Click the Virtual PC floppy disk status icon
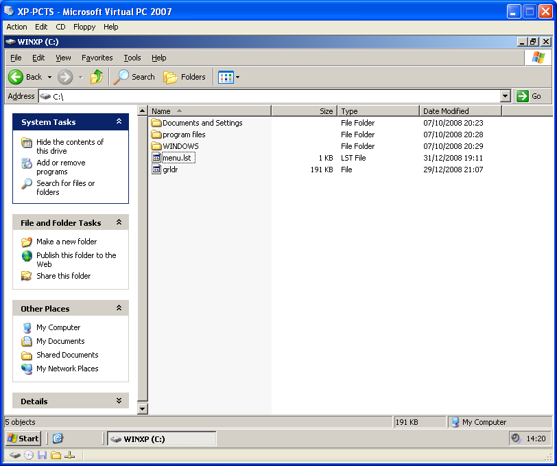557x466 pixels. click(x=43, y=455)
